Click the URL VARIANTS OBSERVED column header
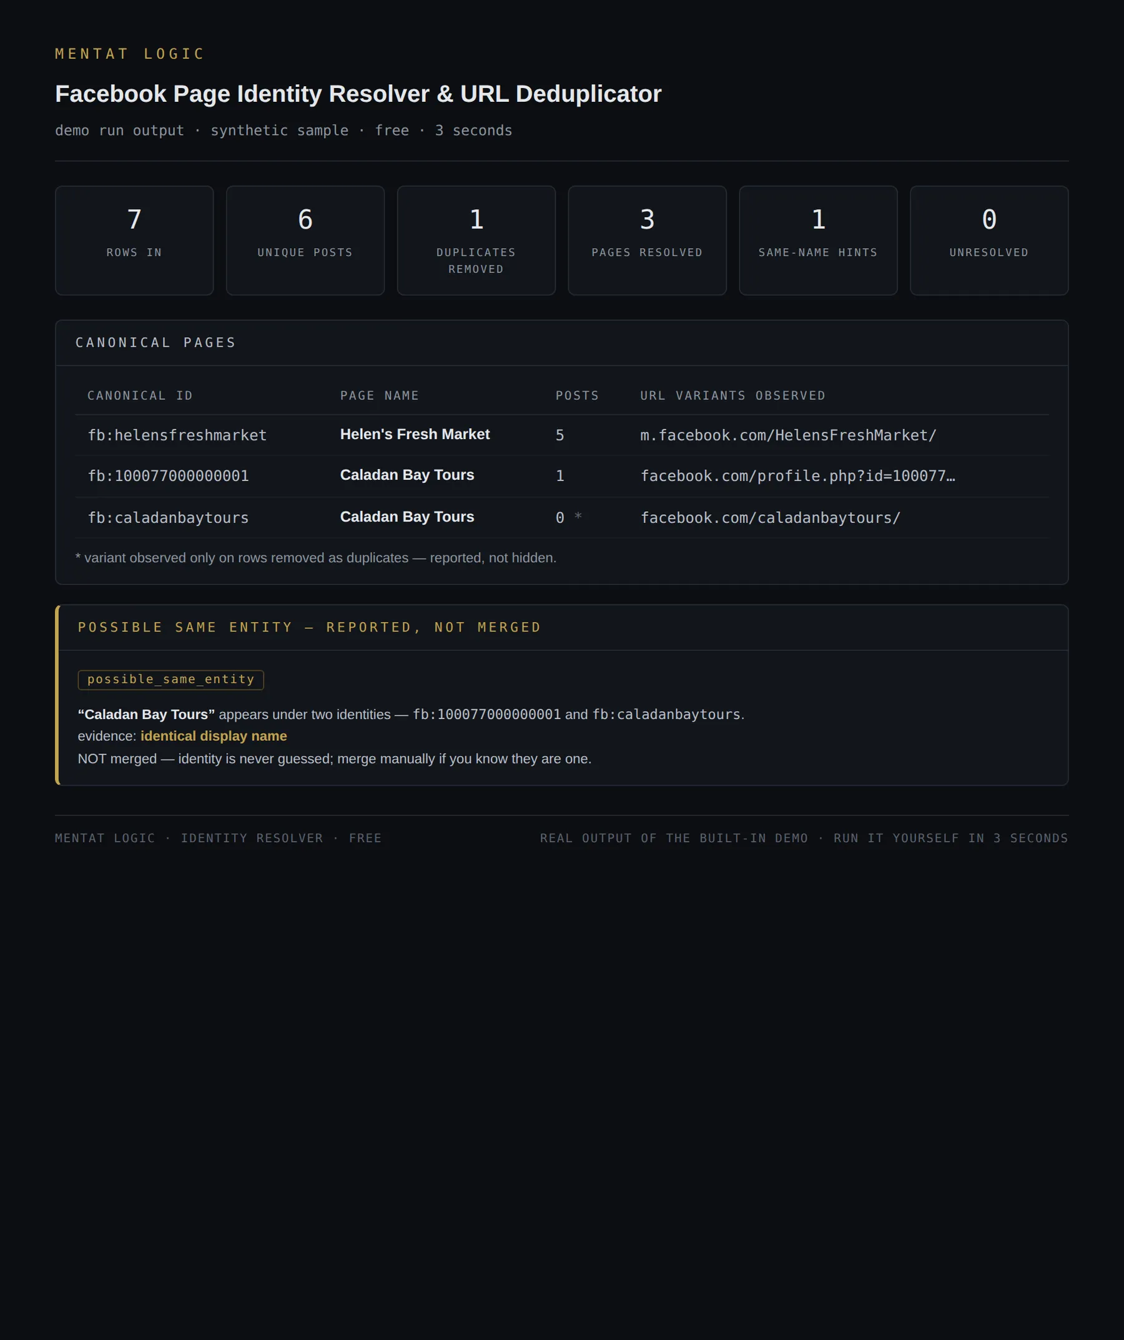Screen dimensions: 1124x1340 pyautogui.click(x=733, y=395)
